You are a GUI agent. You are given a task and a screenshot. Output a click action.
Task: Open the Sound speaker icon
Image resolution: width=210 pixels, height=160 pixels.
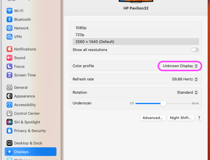(x=10, y=58)
